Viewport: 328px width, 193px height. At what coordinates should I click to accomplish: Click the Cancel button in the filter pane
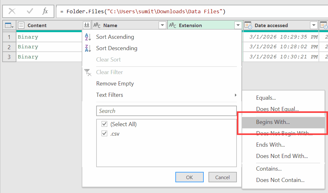[222, 177]
